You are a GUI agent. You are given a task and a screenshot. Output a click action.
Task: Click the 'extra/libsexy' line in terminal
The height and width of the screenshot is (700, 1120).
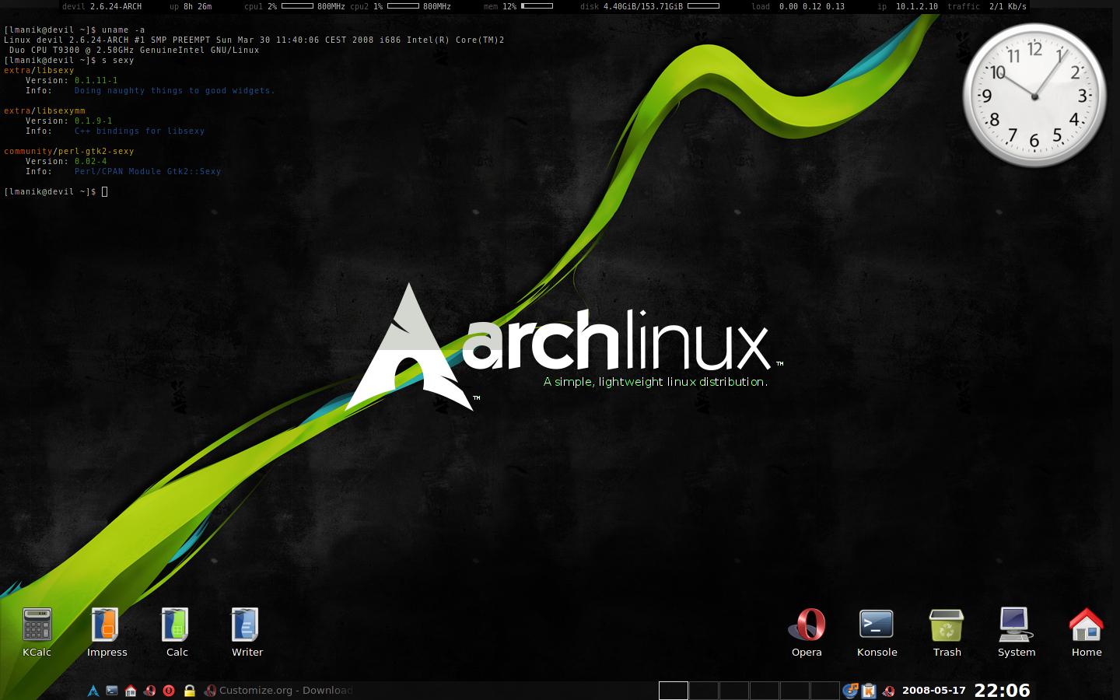click(39, 70)
